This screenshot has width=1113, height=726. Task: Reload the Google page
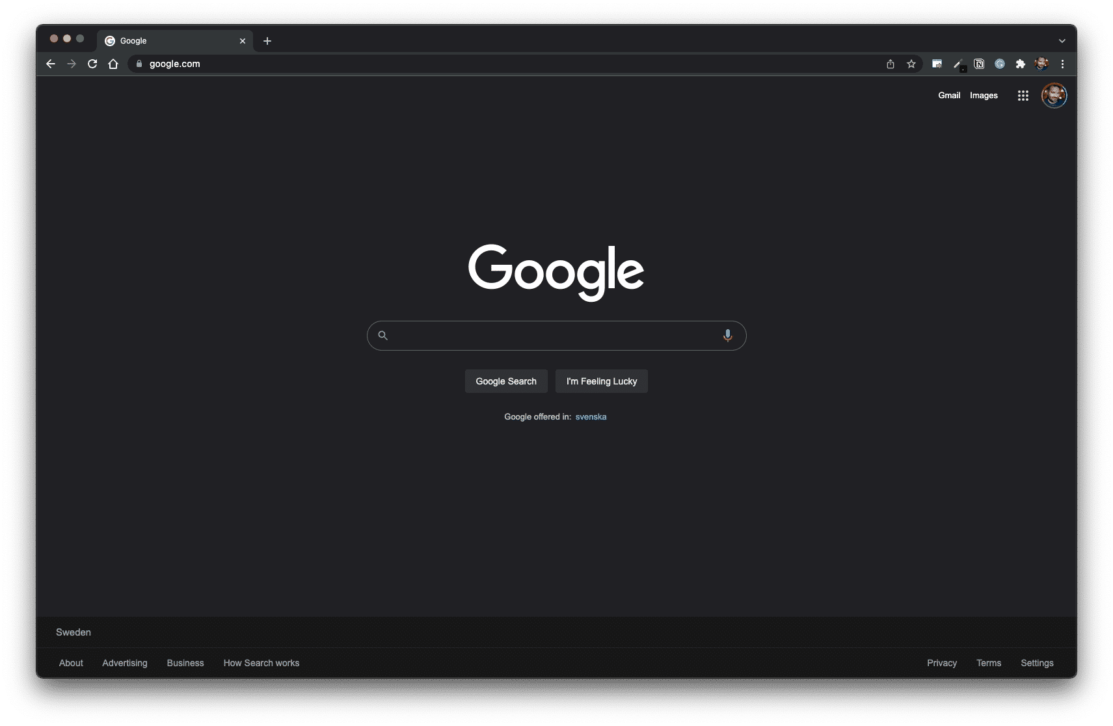(92, 64)
